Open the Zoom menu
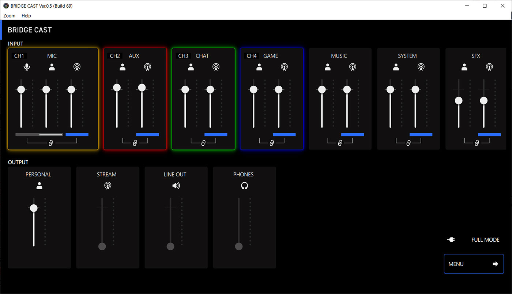The width and height of the screenshot is (512, 294). (x=10, y=16)
